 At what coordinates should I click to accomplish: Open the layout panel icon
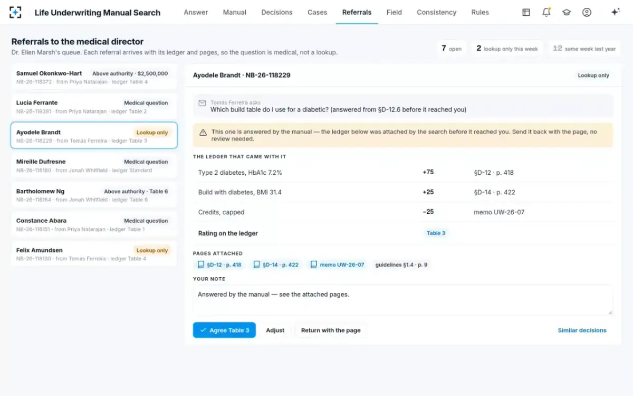click(x=526, y=12)
